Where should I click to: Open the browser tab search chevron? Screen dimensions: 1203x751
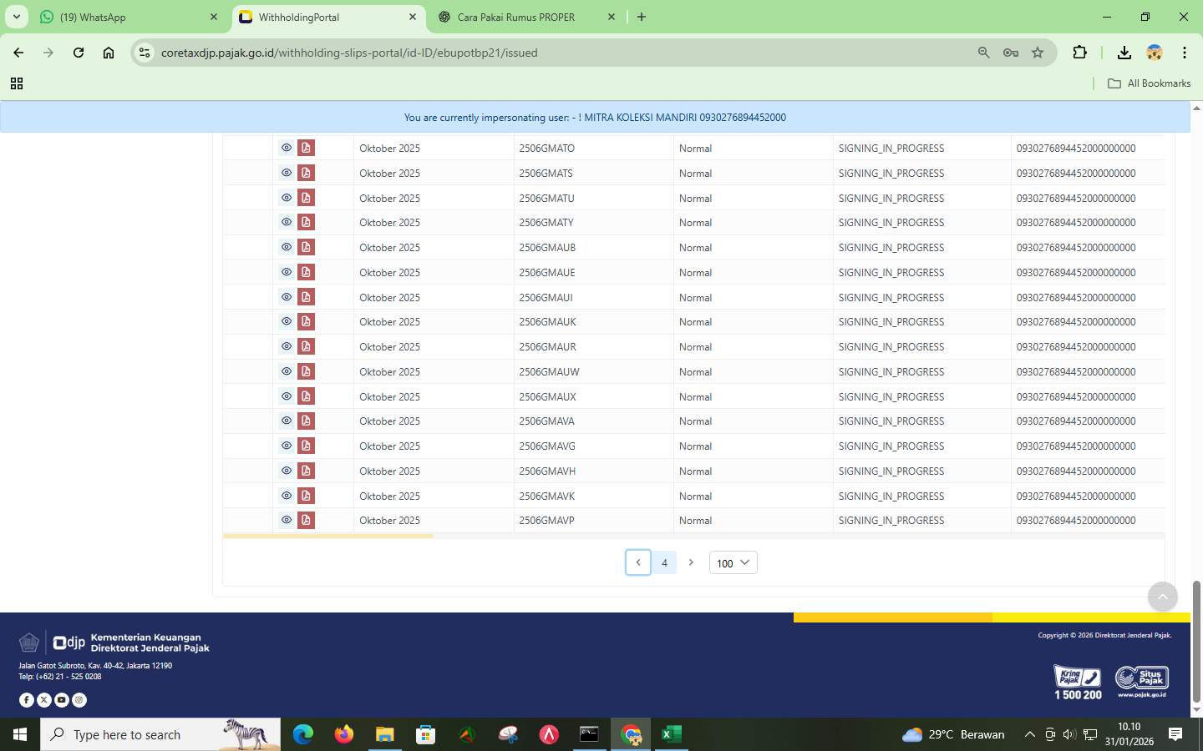pos(16,17)
